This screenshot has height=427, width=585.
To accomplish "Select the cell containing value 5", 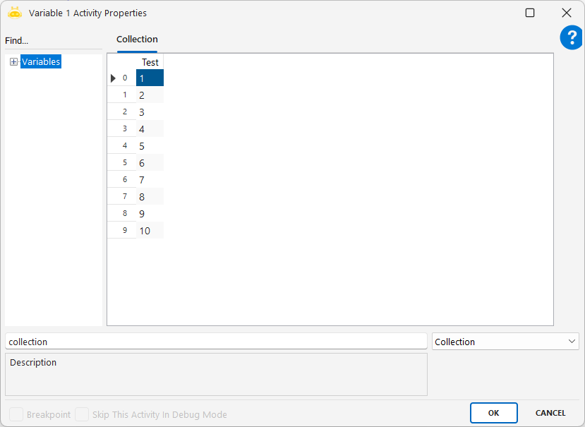I will (150, 146).
